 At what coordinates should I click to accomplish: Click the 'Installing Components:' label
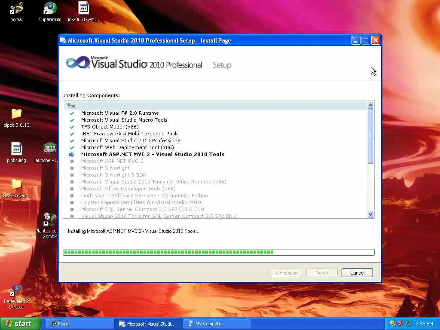pyautogui.click(x=92, y=95)
